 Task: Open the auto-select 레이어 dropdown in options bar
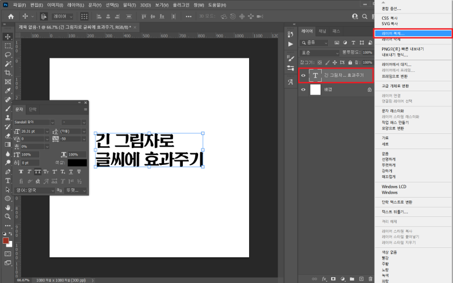pos(62,16)
